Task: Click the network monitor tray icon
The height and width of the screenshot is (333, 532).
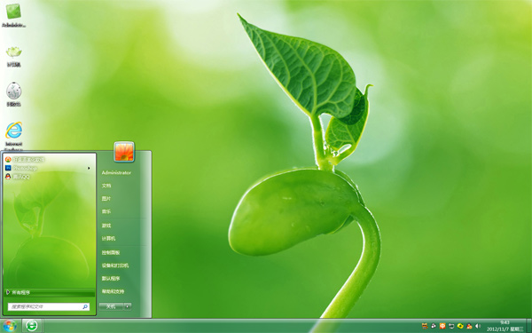Action: pos(451,326)
